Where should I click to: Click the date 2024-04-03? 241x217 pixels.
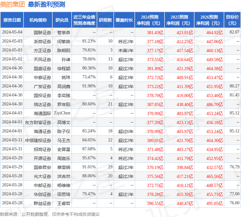click(12, 113)
